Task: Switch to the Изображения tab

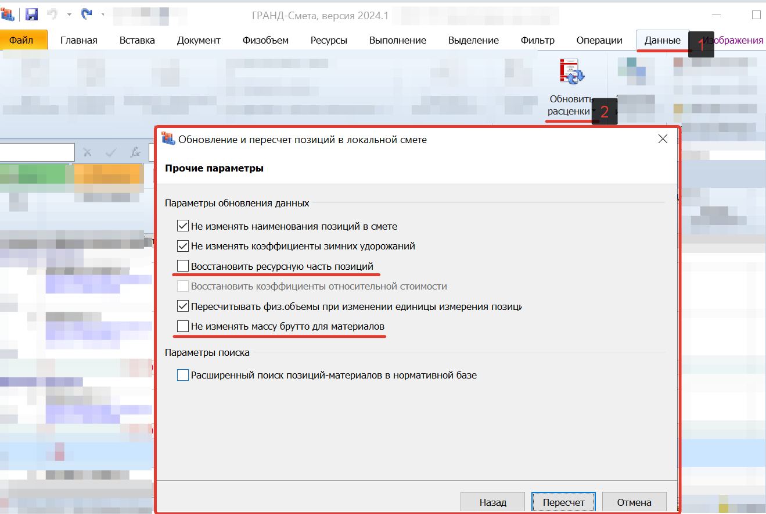Action: tap(732, 40)
